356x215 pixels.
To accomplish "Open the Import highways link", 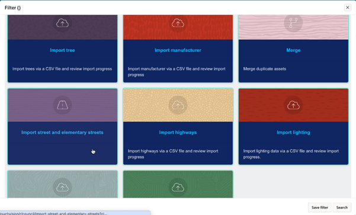I will 178,132.
